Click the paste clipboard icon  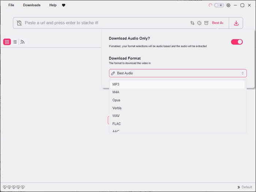point(19,23)
